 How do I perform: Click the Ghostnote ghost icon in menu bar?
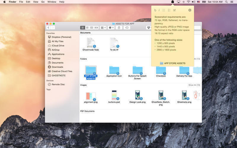pyautogui.click(x=173, y=2)
